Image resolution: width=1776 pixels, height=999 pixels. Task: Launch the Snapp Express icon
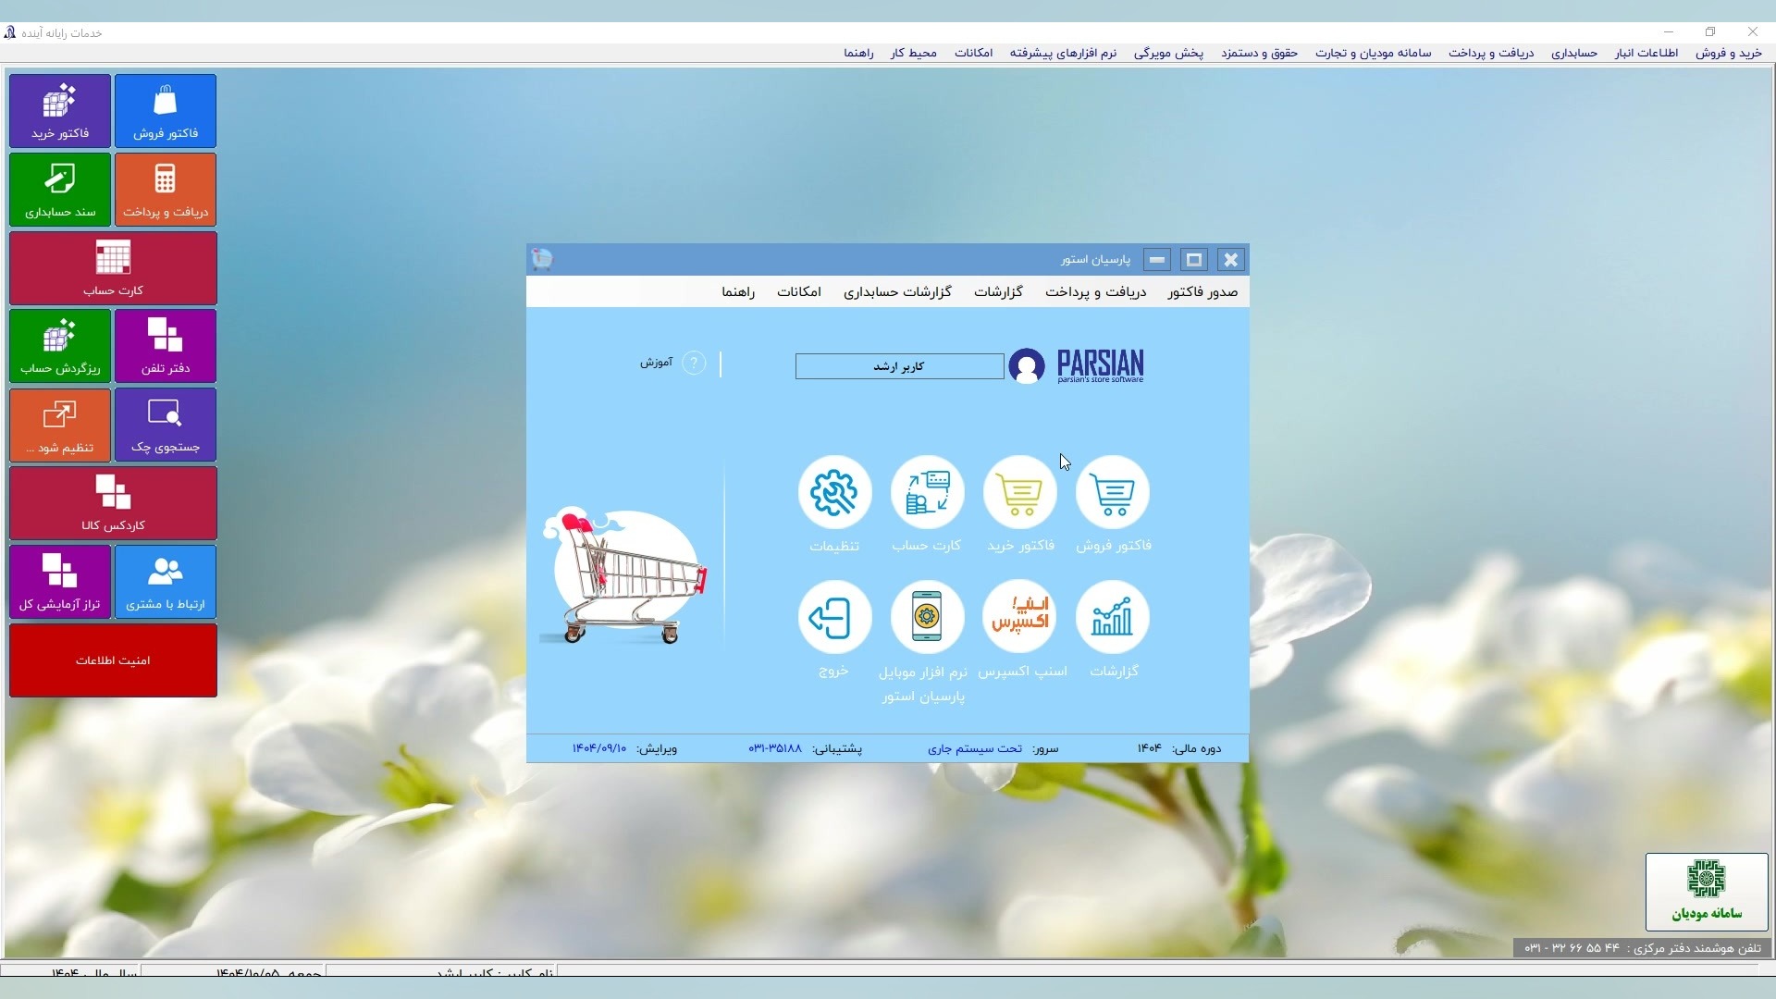(x=1020, y=618)
